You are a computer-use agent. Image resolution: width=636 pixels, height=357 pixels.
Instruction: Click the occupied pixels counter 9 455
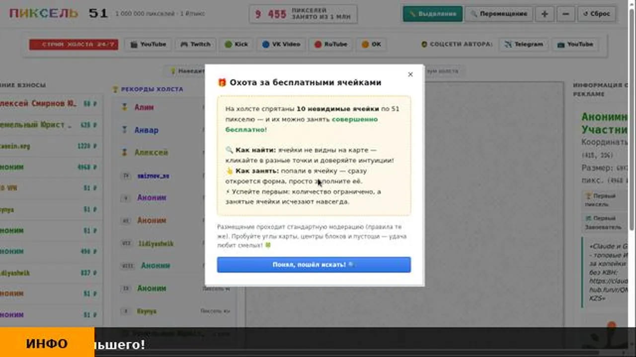click(x=303, y=14)
